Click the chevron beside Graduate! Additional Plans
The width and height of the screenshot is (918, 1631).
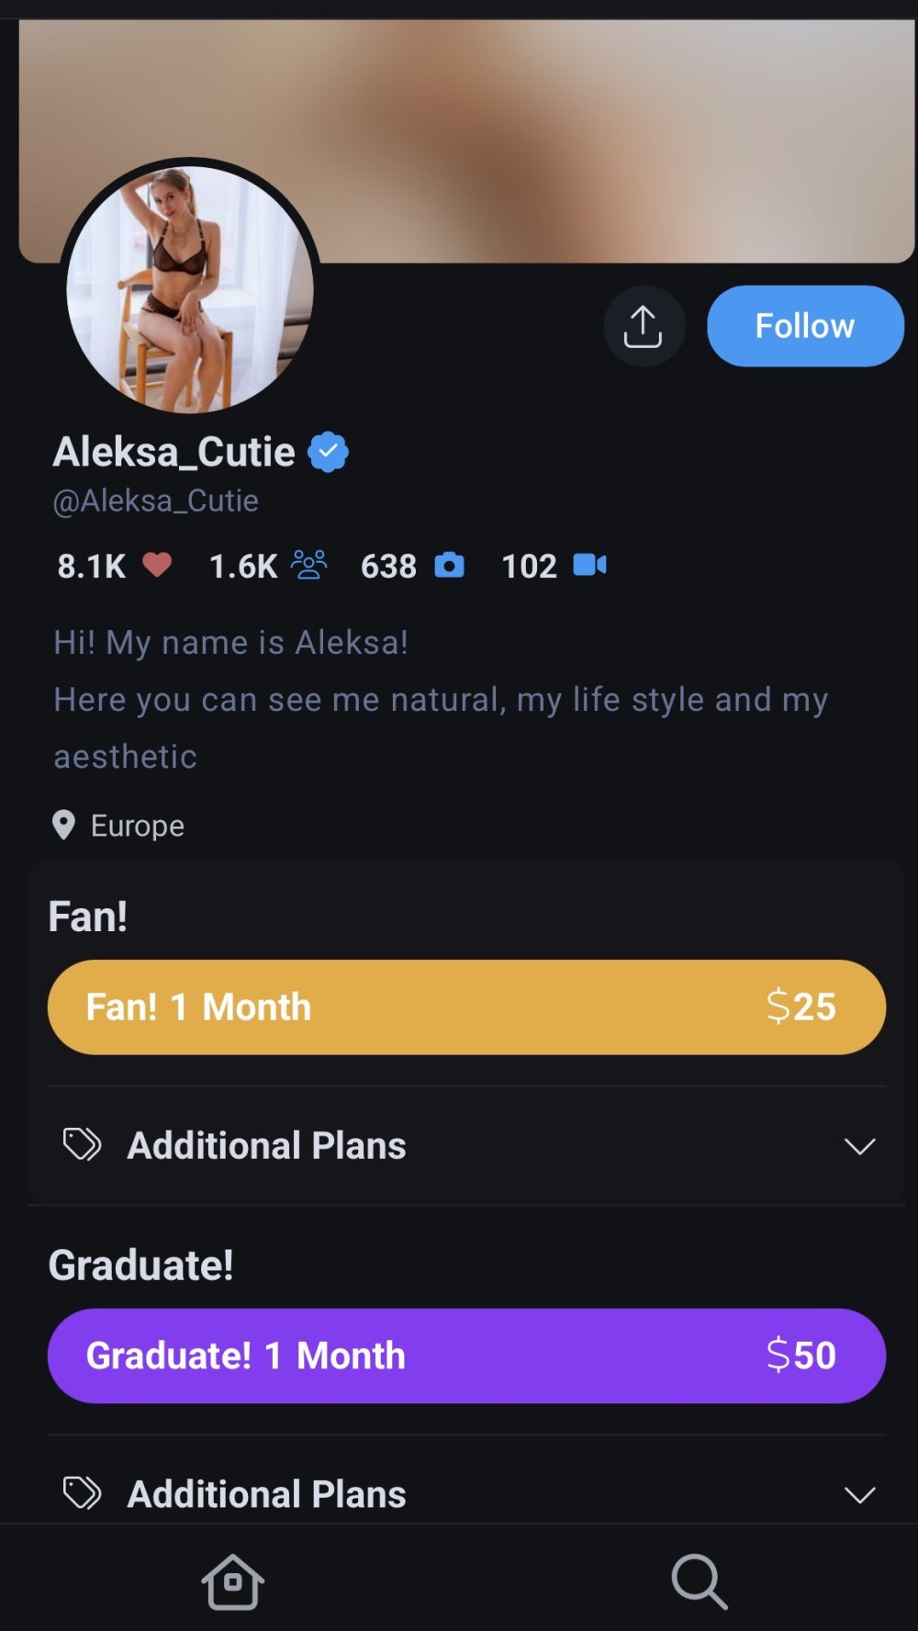[x=859, y=1495]
